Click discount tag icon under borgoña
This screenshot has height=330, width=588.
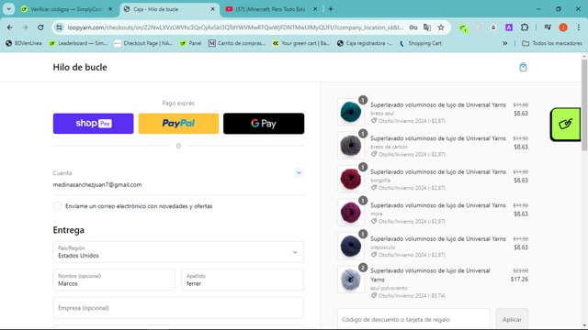tap(374, 187)
